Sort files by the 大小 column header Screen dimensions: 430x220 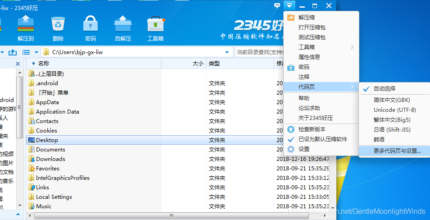pyautogui.click(x=183, y=64)
